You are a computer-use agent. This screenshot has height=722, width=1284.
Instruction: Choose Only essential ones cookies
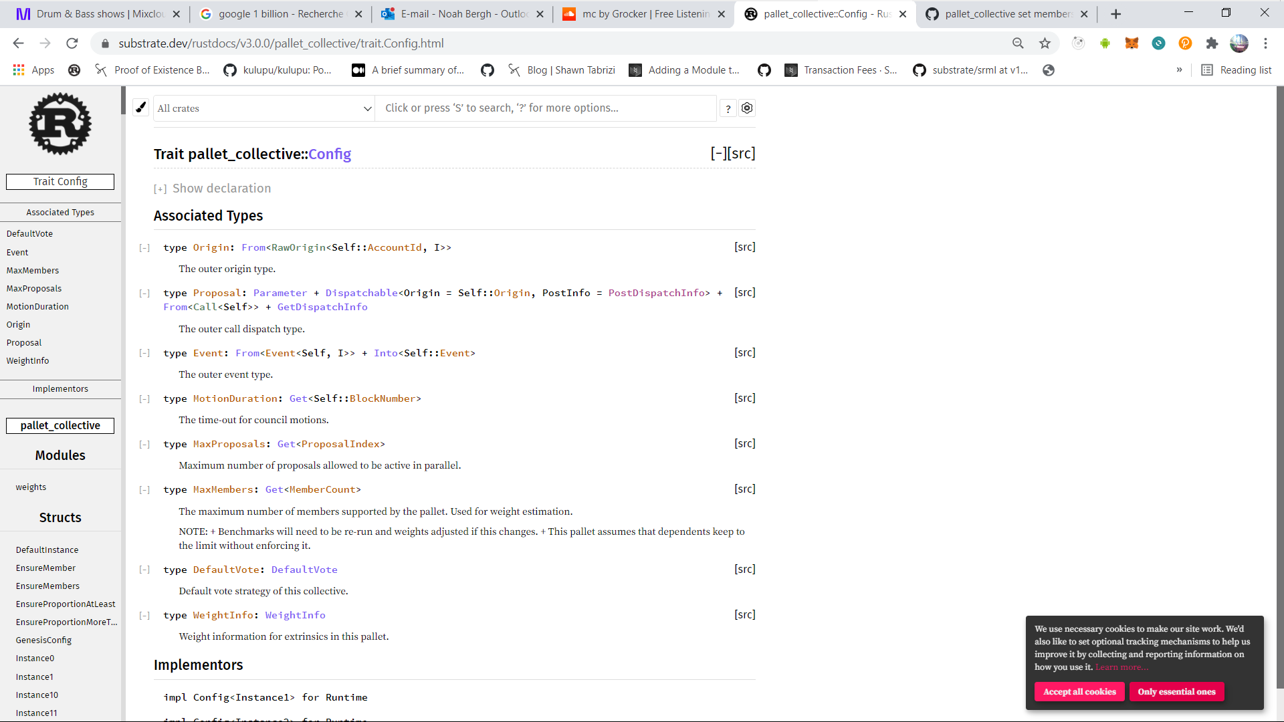click(x=1177, y=692)
